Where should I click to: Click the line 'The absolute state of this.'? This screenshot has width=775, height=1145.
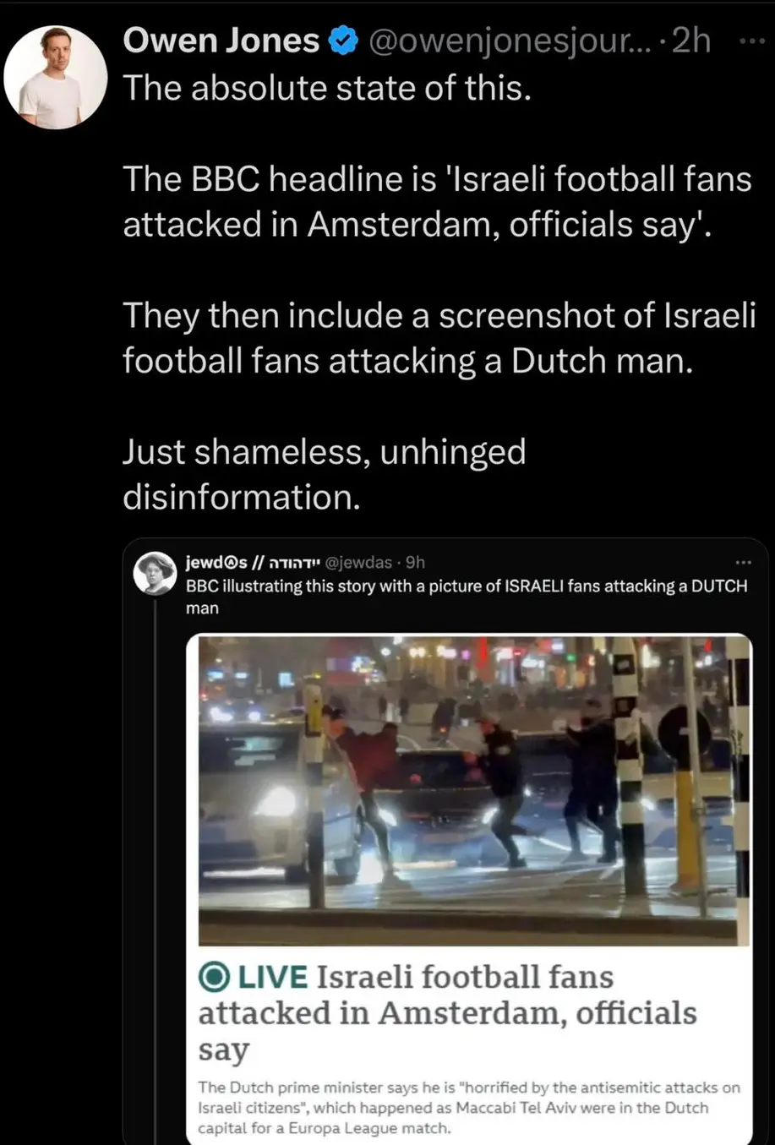[x=328, y=87]
